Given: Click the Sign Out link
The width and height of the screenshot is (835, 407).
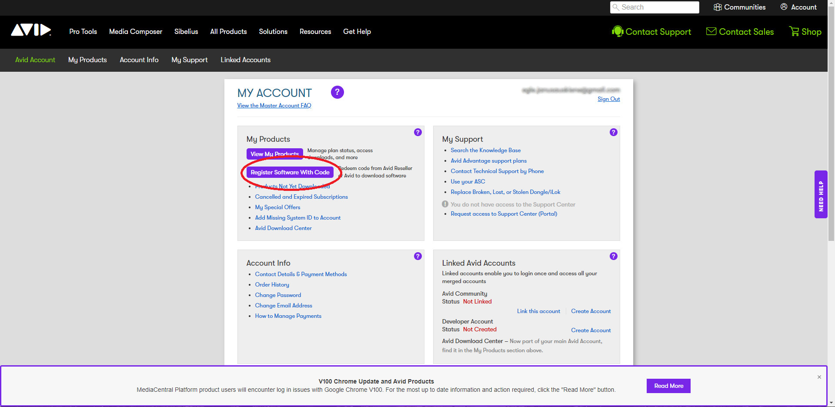Looking at the screenshot, I should [x=608, y=99].
